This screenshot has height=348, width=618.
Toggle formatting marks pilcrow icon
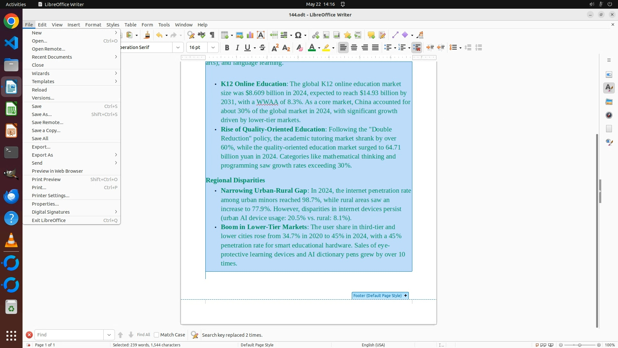212,35
